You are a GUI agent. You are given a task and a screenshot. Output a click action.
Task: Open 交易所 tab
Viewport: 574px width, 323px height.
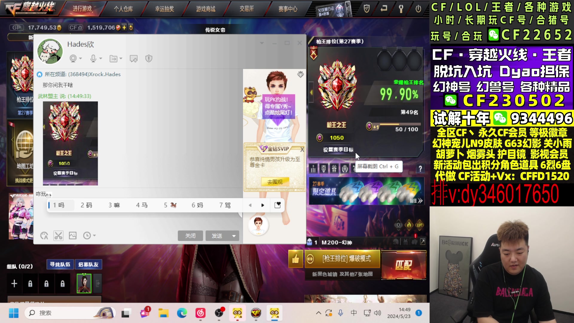(247, 9)
